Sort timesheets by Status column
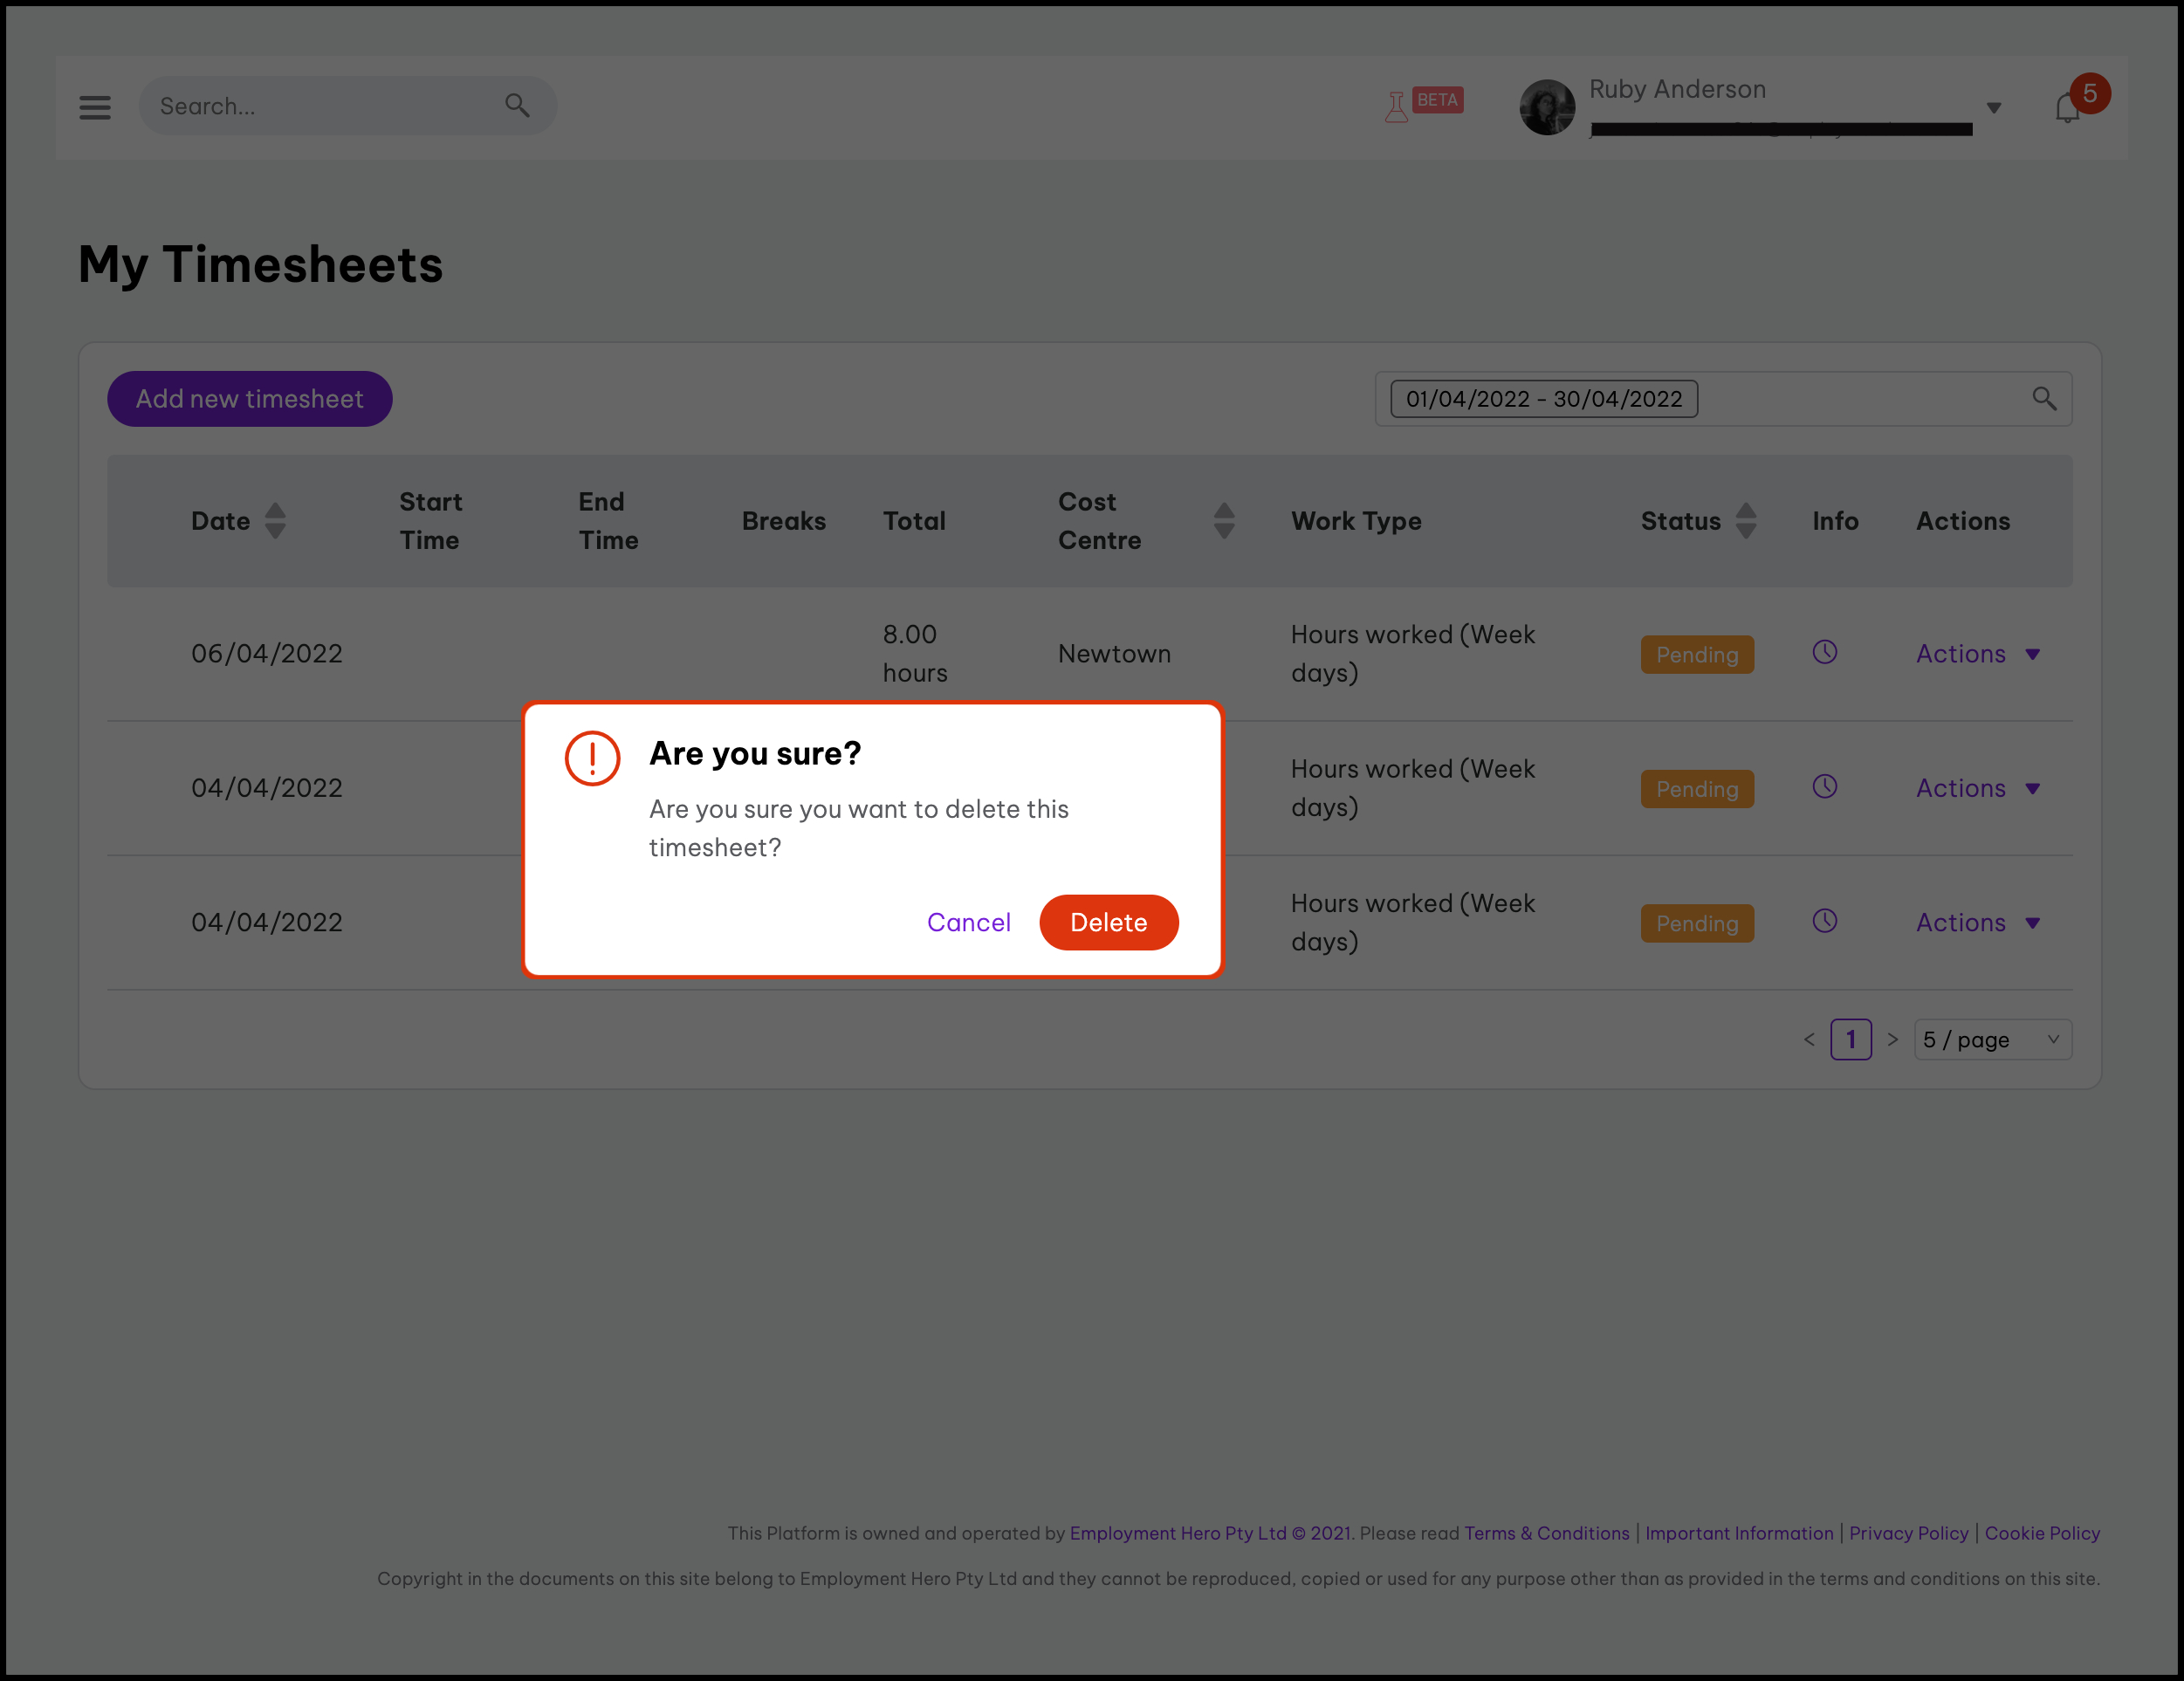Image resolution: width=2184 pixels, height=1681 pixels. pyautogui.click(x=1745, y=521)
